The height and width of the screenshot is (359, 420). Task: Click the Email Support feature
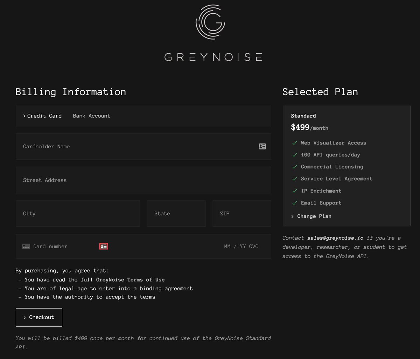pos(321,203)
